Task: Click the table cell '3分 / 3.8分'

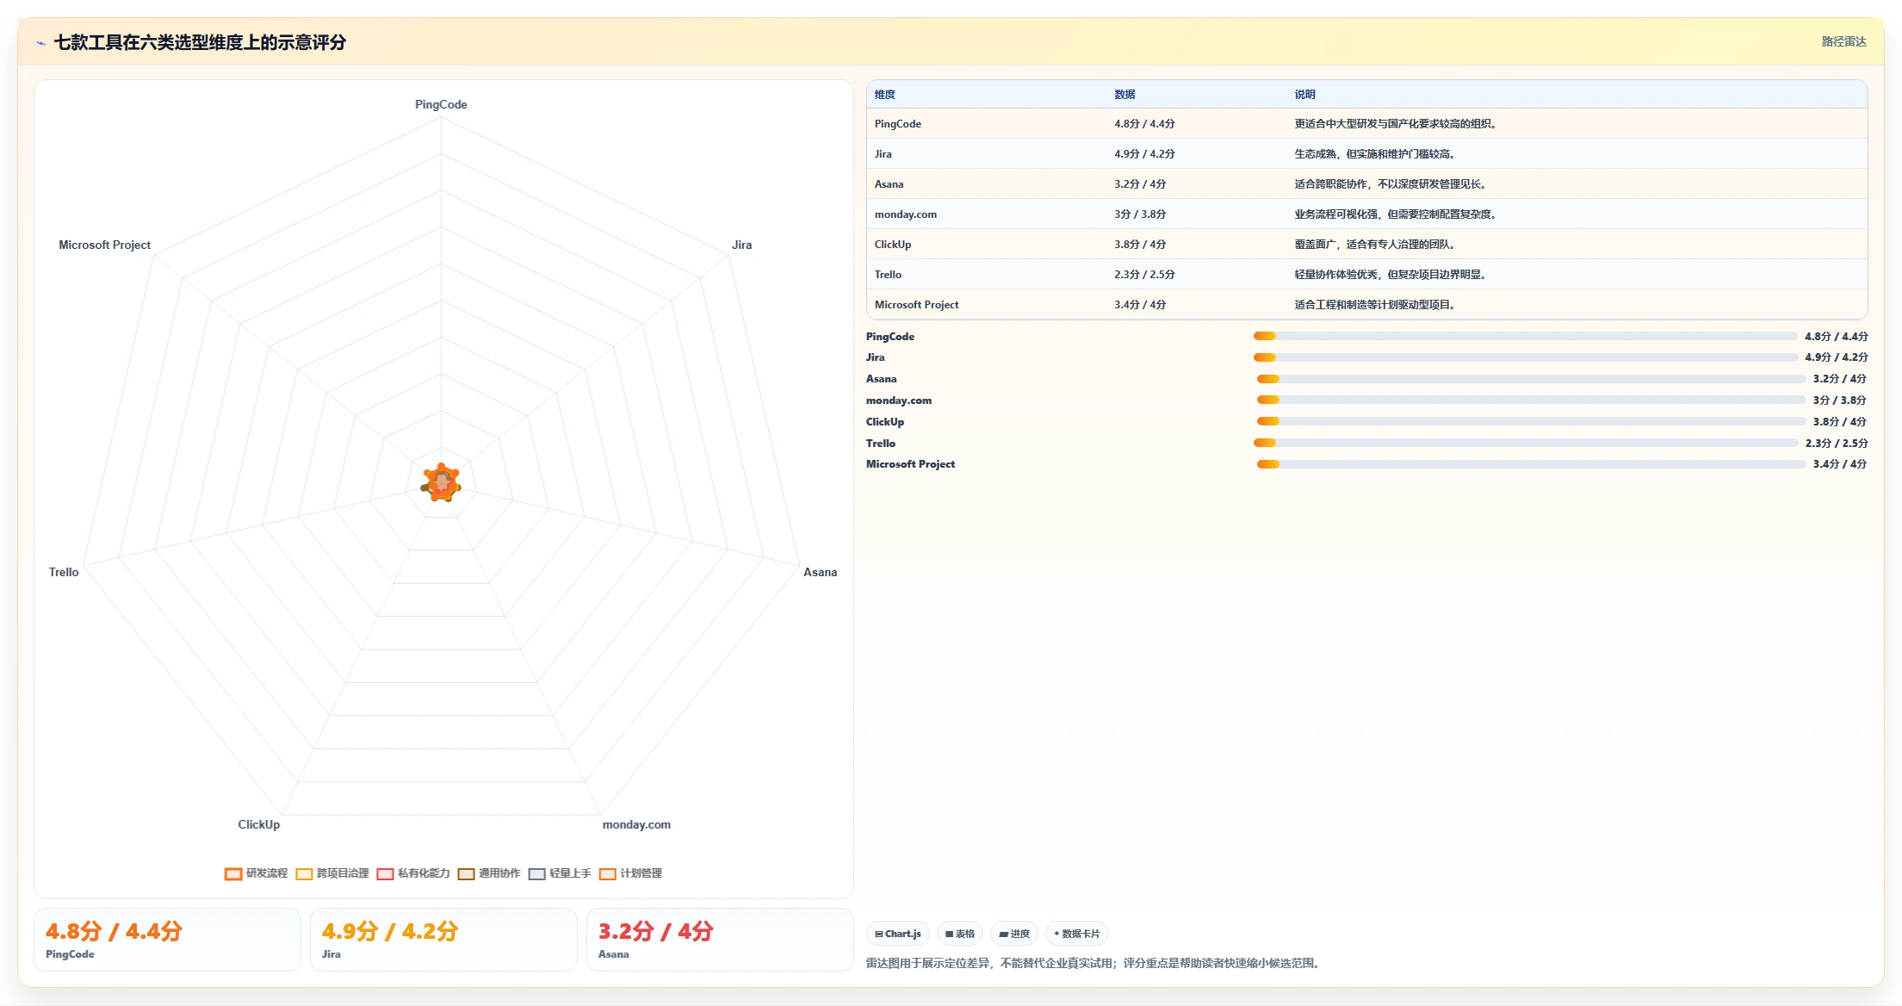Action: pyautogui.click(x=1140, y=214)
